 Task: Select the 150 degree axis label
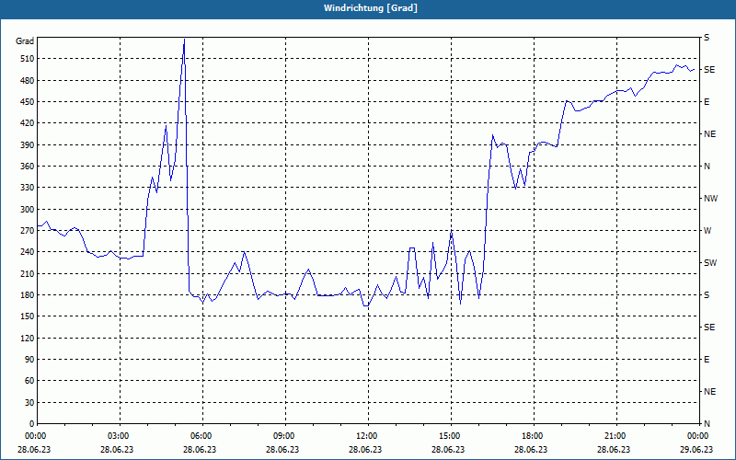coord(28,316)
